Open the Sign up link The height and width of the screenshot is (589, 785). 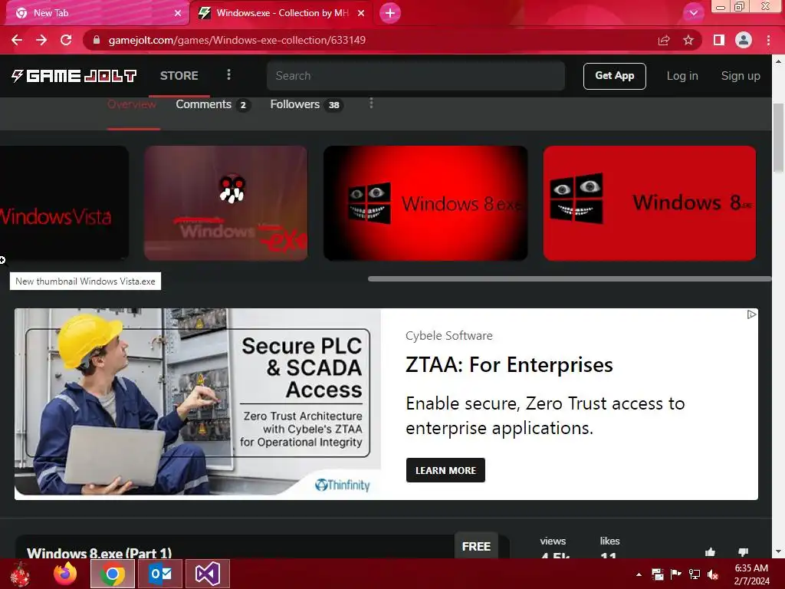point(741,76)
